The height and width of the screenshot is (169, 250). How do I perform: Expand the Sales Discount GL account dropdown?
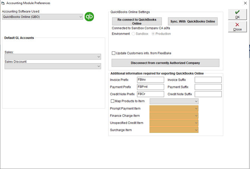(53, 66)
